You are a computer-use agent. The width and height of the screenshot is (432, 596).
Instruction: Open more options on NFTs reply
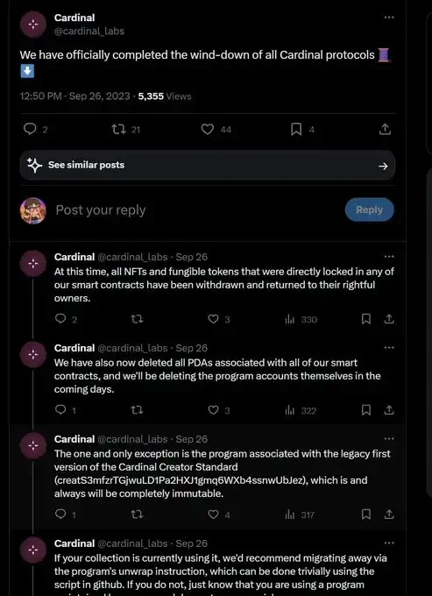point(389,257)
